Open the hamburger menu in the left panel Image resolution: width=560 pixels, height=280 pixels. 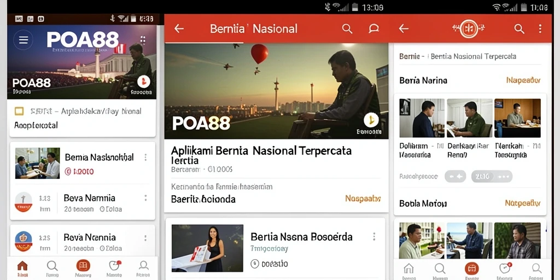pos(23,39)
